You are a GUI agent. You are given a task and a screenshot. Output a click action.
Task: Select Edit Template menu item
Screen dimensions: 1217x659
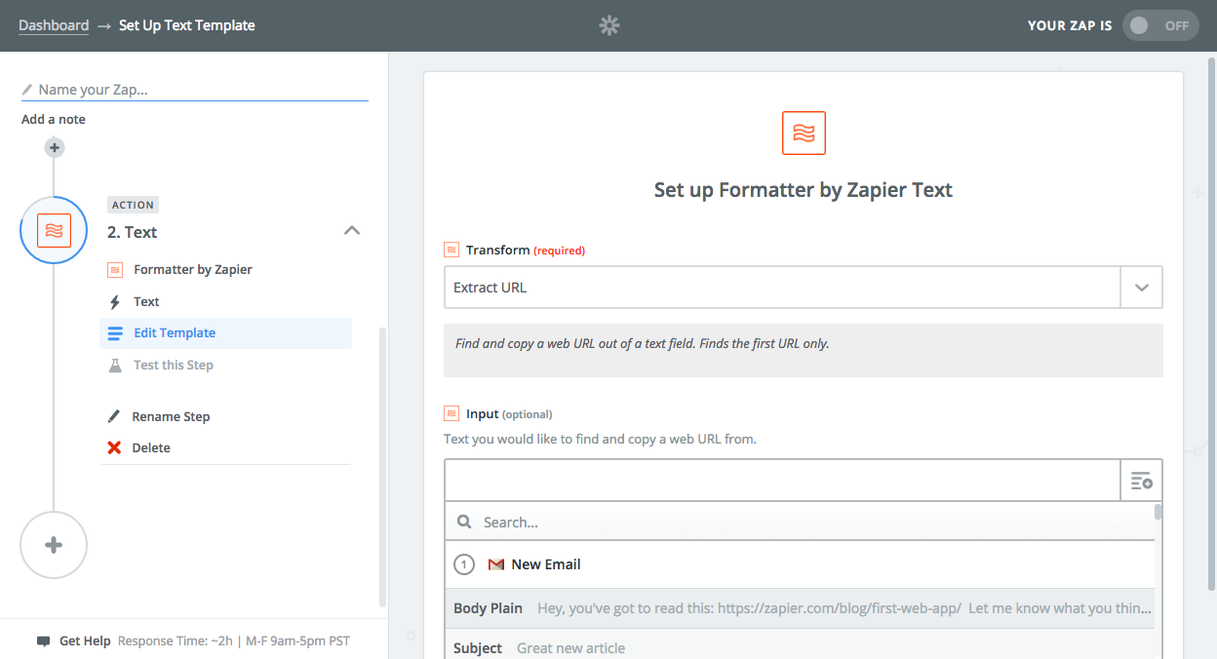[225, 333]
